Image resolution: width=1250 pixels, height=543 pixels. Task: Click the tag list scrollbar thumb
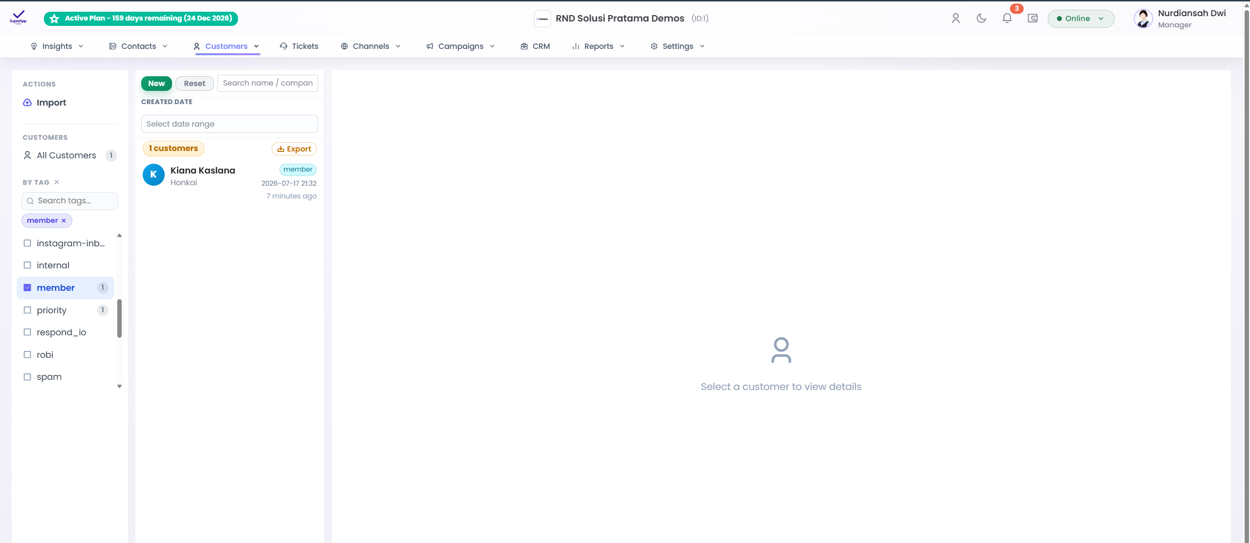point(119,319)
